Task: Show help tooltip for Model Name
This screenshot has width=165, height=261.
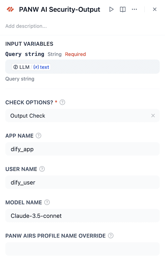Action: (47, 202)
